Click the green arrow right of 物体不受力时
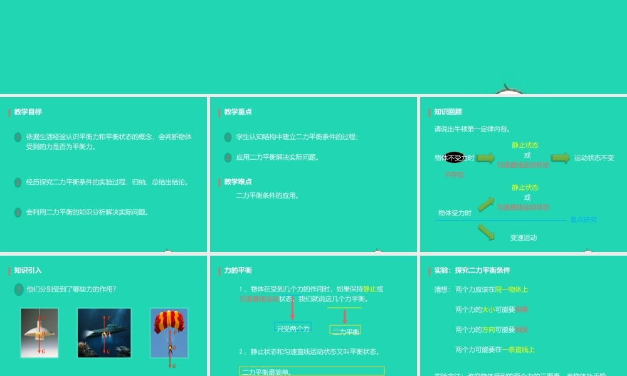This screenshot has width=627, height=376. (485, 158)
